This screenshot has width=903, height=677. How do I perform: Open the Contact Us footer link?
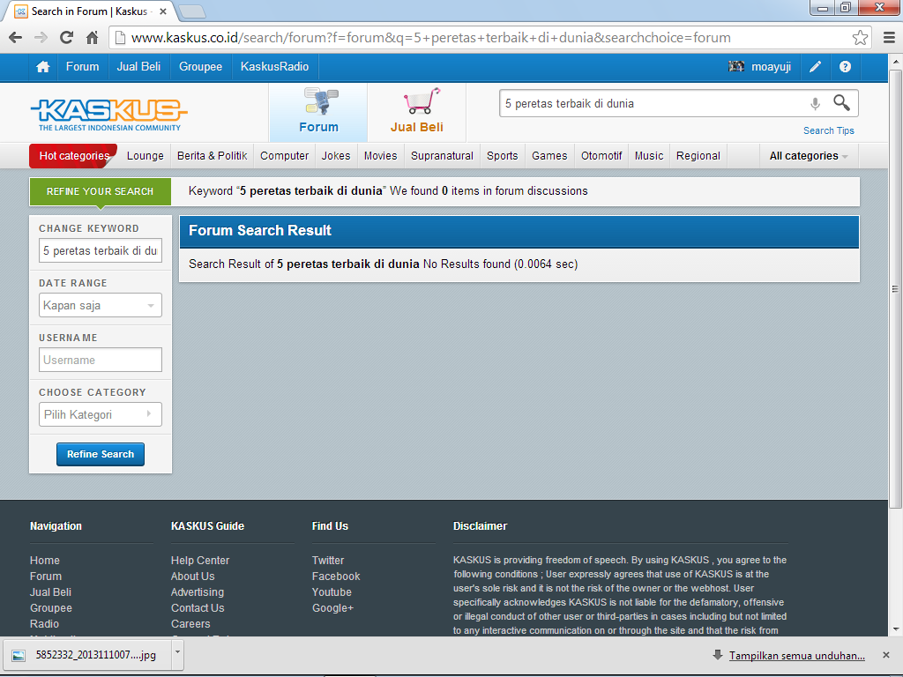point(198,608)
